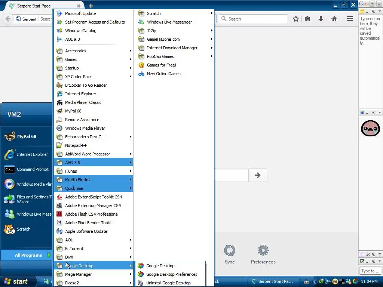Open the Remote Assistance shortcut icon

[x=59, y=120]
